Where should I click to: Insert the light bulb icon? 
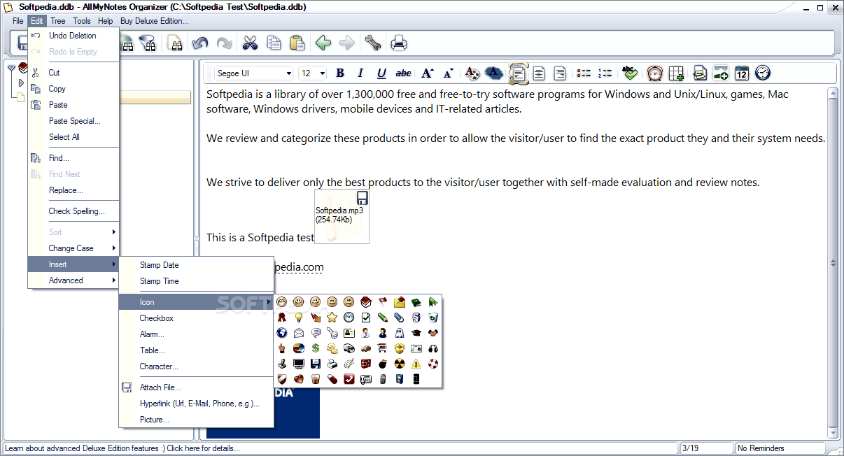pos(299,318)
